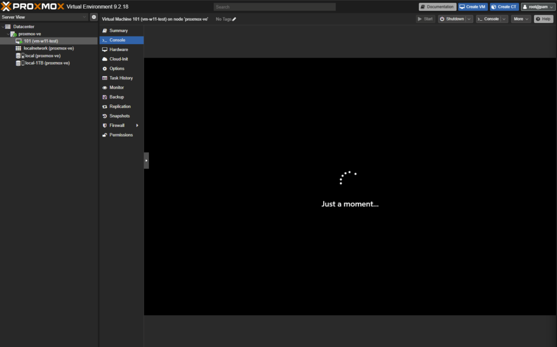Open the Summary tab
557x347 pixels.
pos(121,30)
